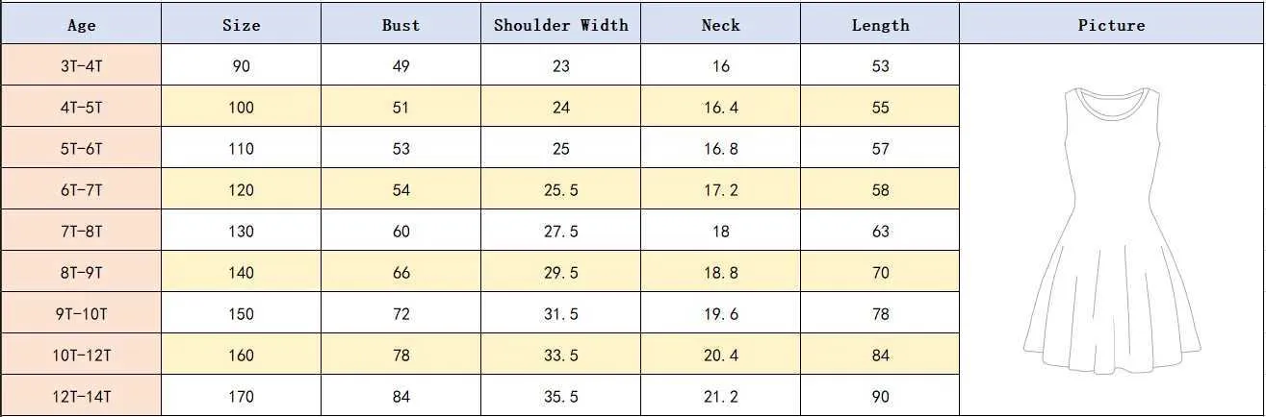This screenshot has height=417, width=1266.
Task: Select shoulder width cell 27.5
Action: (x=560, y=231)
